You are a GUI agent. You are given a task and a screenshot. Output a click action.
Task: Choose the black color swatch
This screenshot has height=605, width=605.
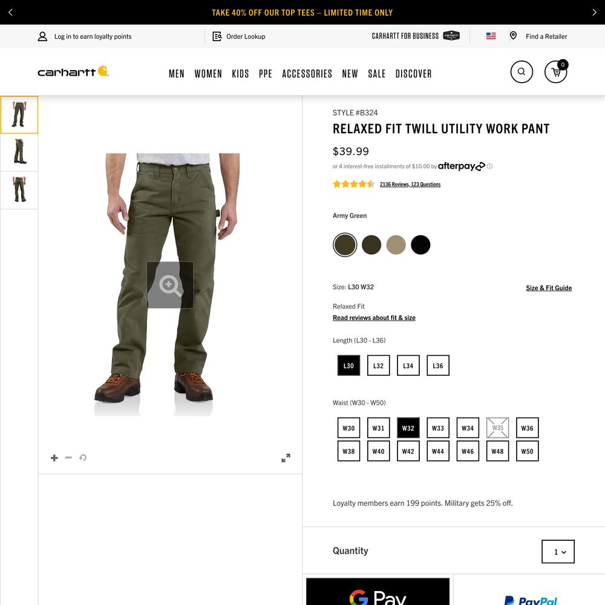(420, 244)
